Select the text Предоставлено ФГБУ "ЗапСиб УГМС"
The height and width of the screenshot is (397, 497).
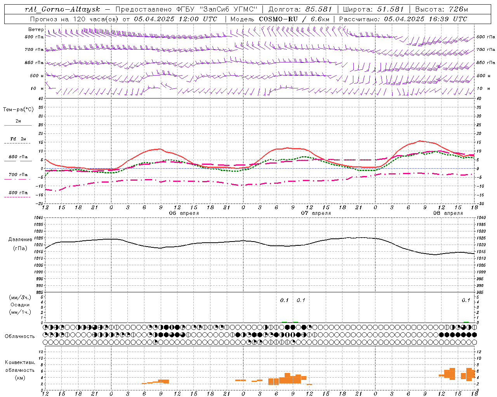click(187, 9)
